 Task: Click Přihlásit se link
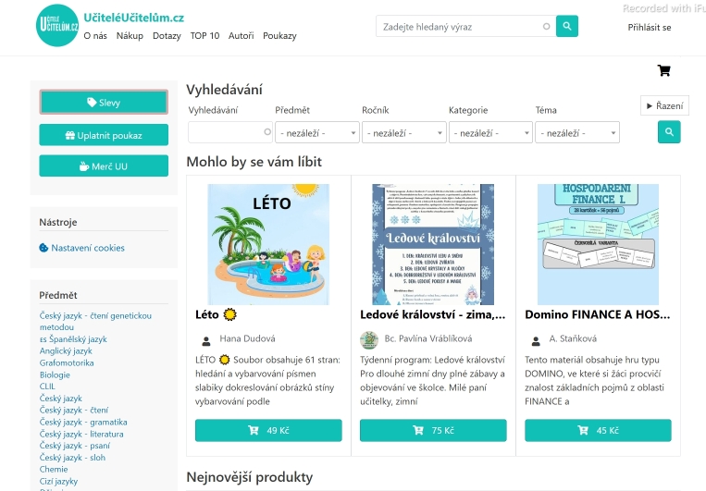[x=650, y=28]
